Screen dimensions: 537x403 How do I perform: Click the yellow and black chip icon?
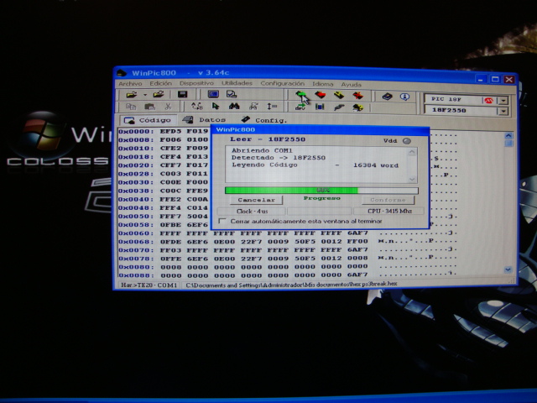coord(357,107)
